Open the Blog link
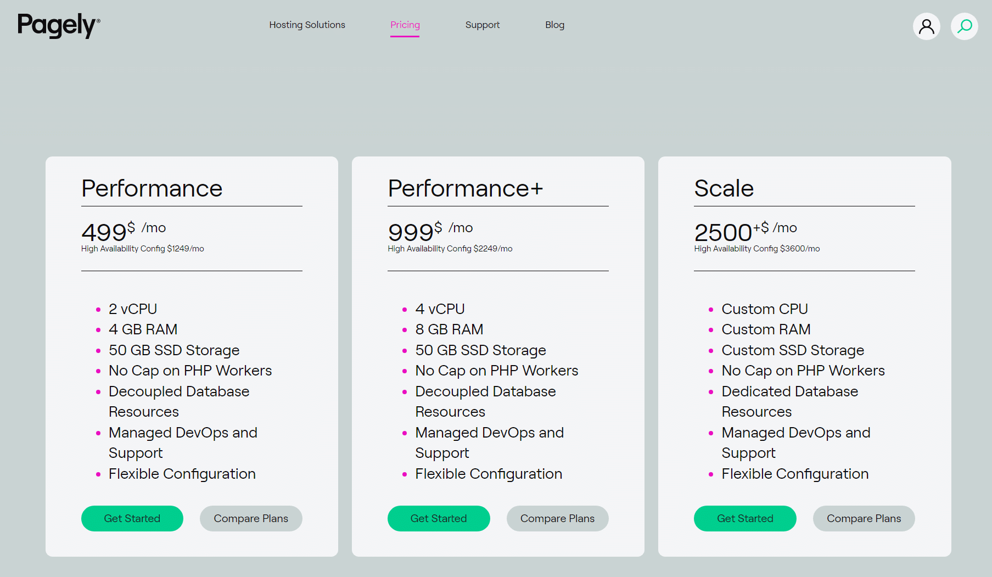This screenshot has height=577, width=992. (x=554, y=25)
